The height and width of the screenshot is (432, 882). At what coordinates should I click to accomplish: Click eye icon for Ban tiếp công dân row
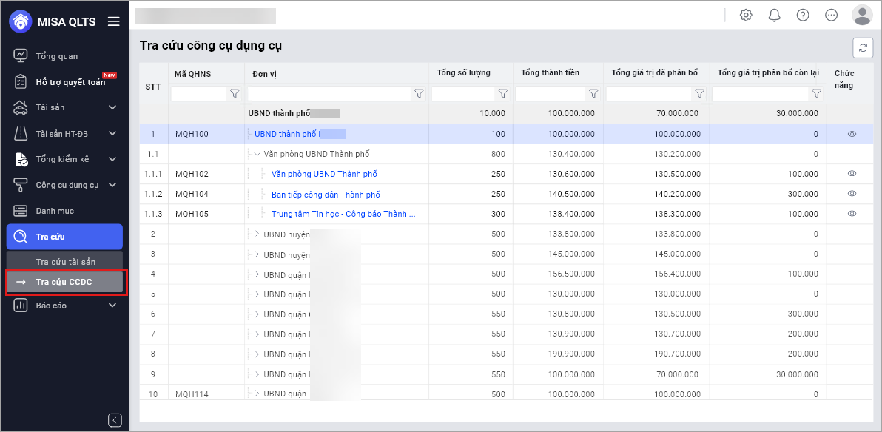(x=852, y=194)
